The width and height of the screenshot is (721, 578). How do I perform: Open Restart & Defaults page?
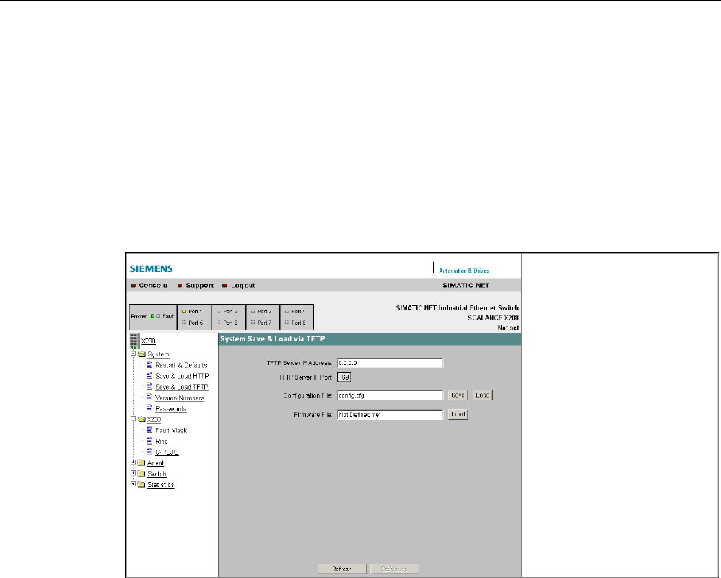[181, 365]
